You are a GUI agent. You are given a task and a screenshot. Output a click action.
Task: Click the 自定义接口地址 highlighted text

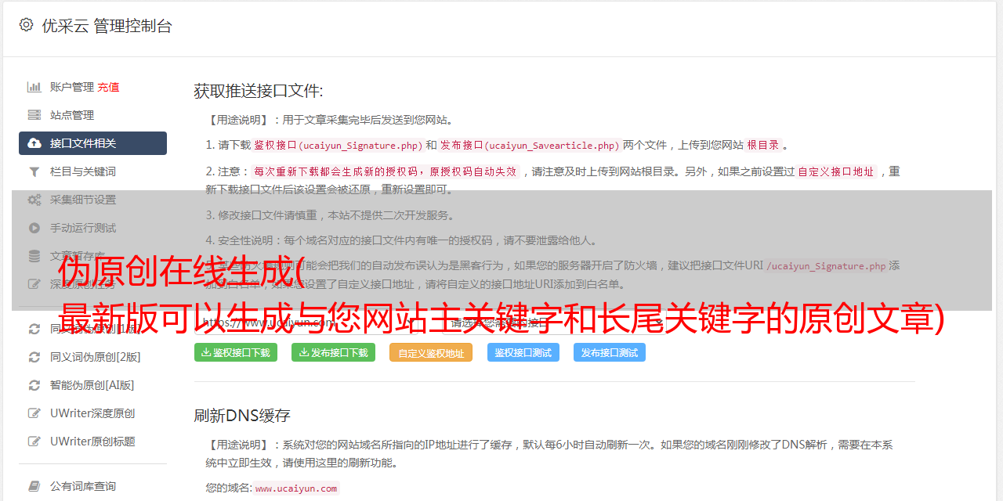(x=836, y=171)
